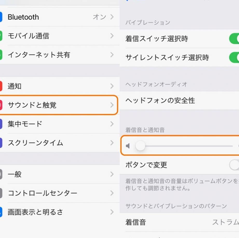Click the 着信音と通知音 volume slider knob
The image size is (239, 238).
pyautogui.click(x=140, y=146)
